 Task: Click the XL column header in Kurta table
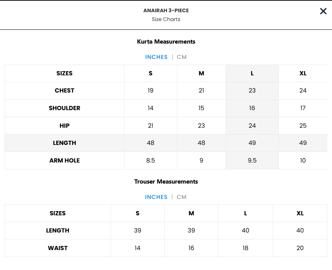(x=303, y=73)
